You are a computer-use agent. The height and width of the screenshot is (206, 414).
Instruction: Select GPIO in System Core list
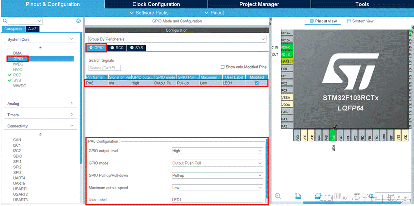(x=18, y=59)
